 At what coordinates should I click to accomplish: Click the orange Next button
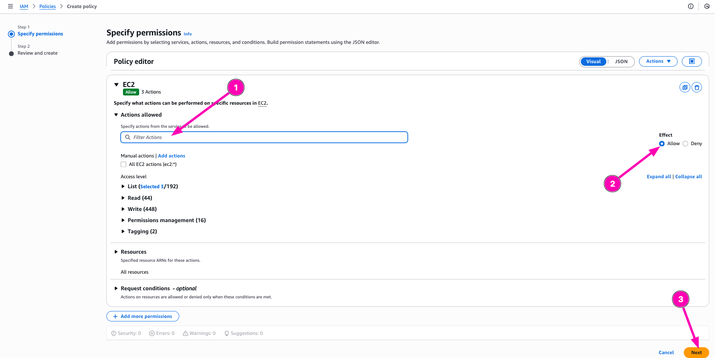tap(696, 353)
